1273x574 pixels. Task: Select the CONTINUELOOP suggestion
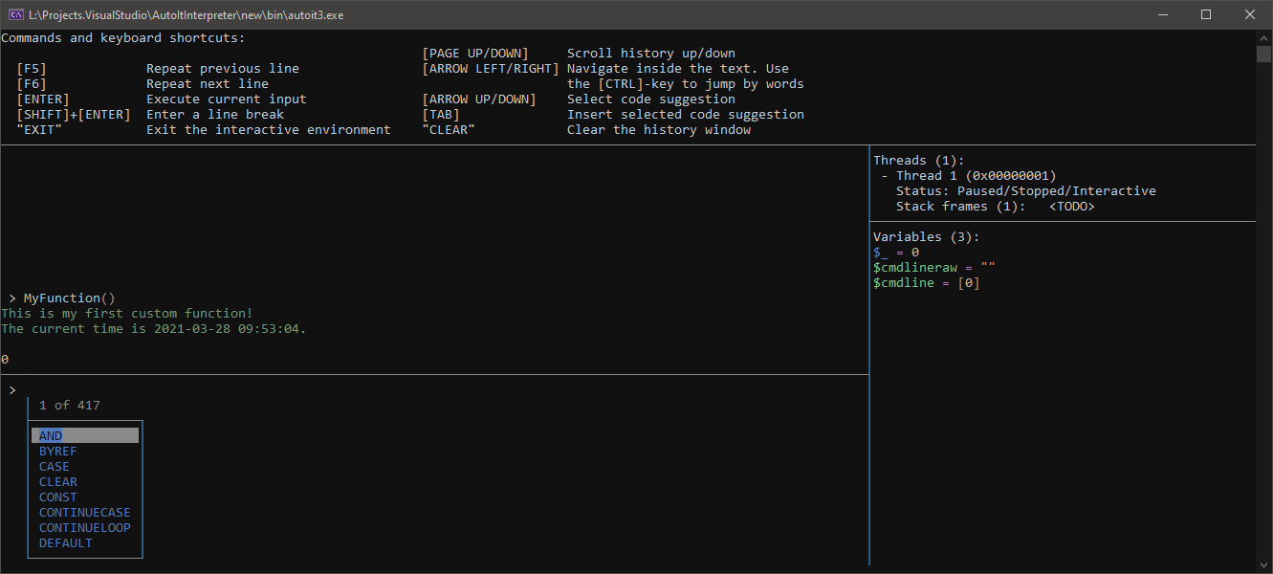84,528
